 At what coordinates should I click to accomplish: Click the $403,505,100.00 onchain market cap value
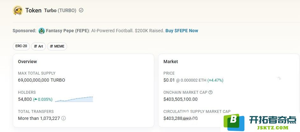180,99
